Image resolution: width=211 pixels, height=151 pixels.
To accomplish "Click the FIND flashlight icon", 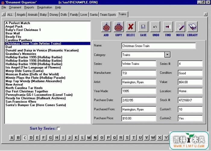I will [168, 27].
